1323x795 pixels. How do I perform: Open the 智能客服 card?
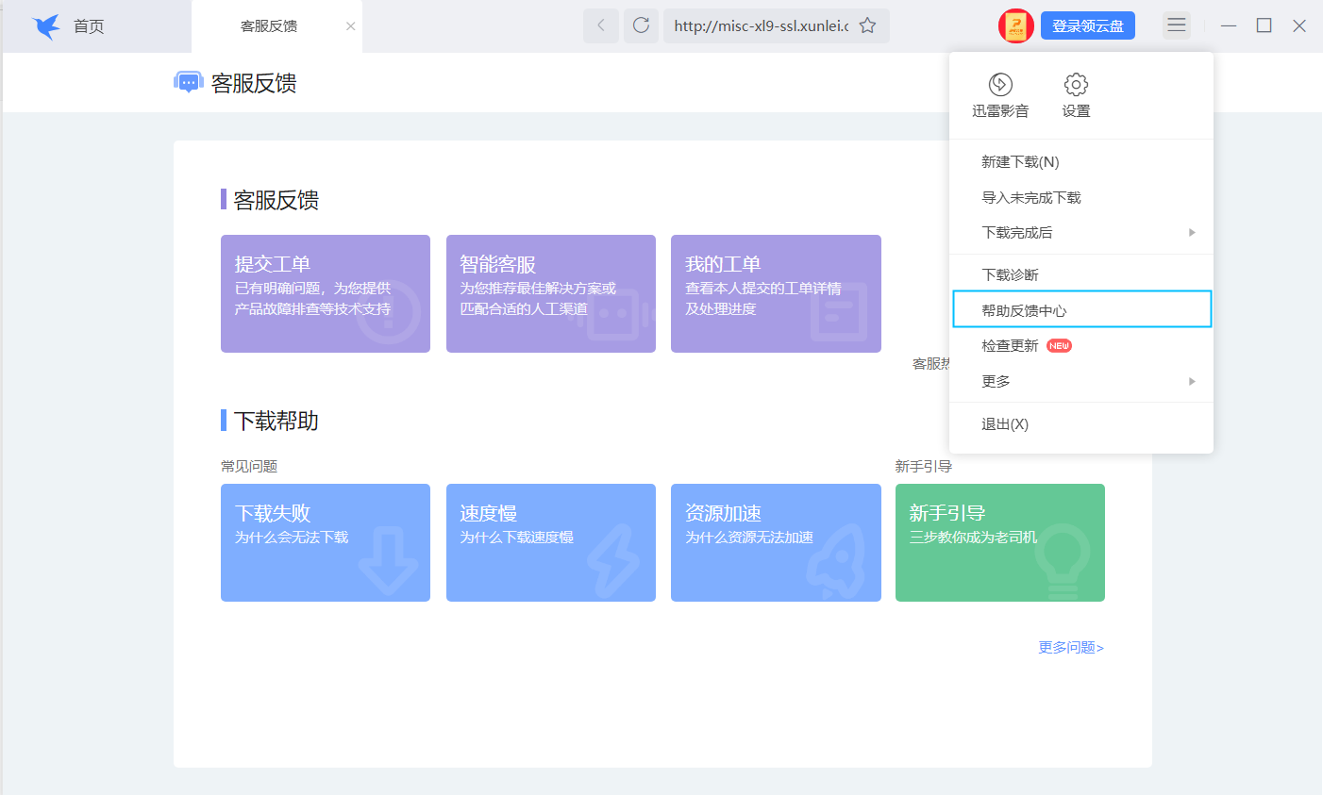click(x=550, y=293)
